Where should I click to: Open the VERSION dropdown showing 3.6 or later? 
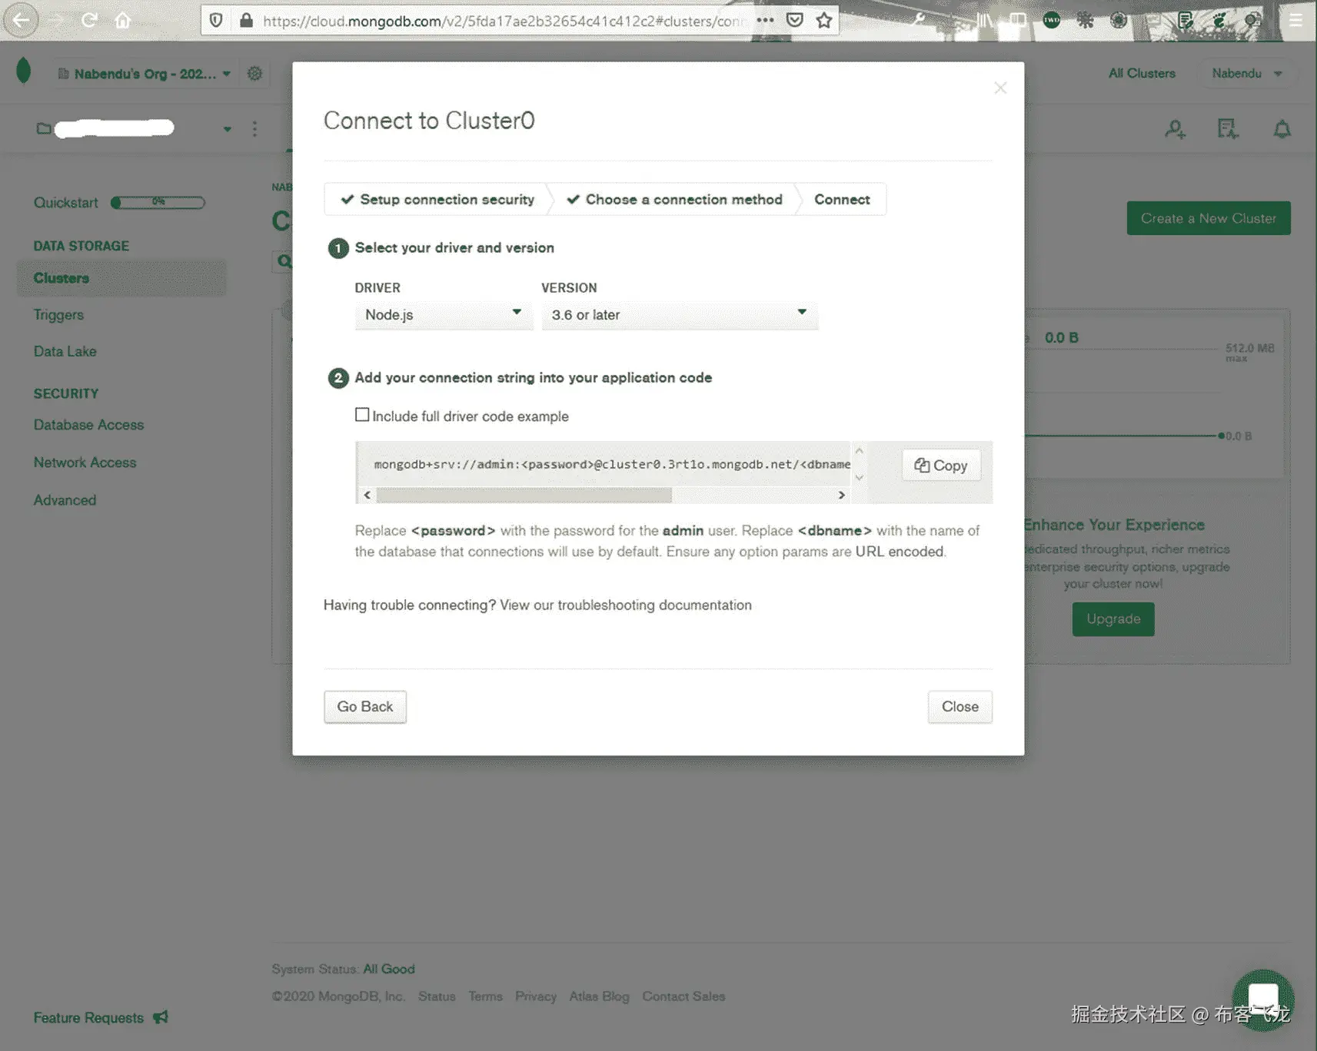[x=680, y=315]
